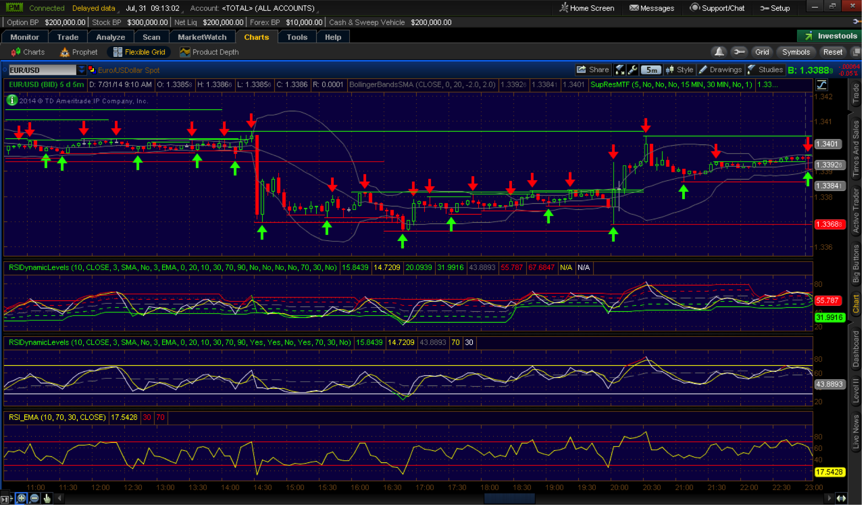Open grid settings wrench button
The width and height of the screenshot is (862, 505).
[739, 52]
